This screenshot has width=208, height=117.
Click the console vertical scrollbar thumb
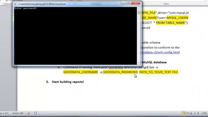click(x=138, y=12)
